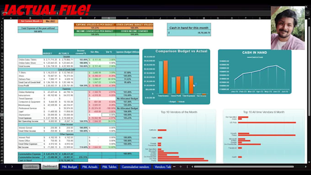Click the BUDGET column header in table
This screenshot has width=311, height=175.
[48, 53]
